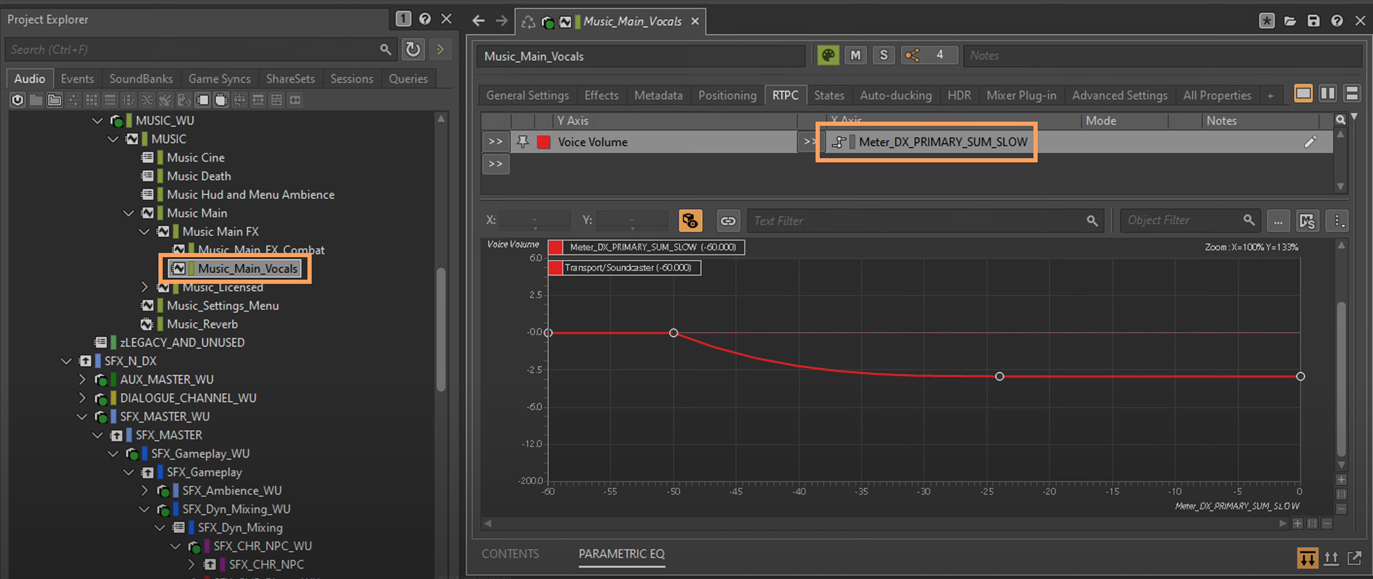Expand the AUX_MASTER_WU work unit
The height and width of the screenshot is (579, 1373).
(82, 379)
